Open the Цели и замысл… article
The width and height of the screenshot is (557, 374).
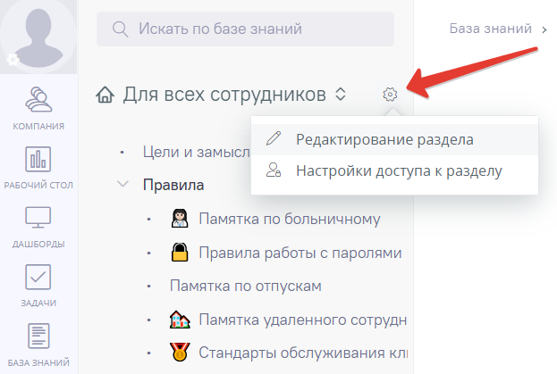197,152
